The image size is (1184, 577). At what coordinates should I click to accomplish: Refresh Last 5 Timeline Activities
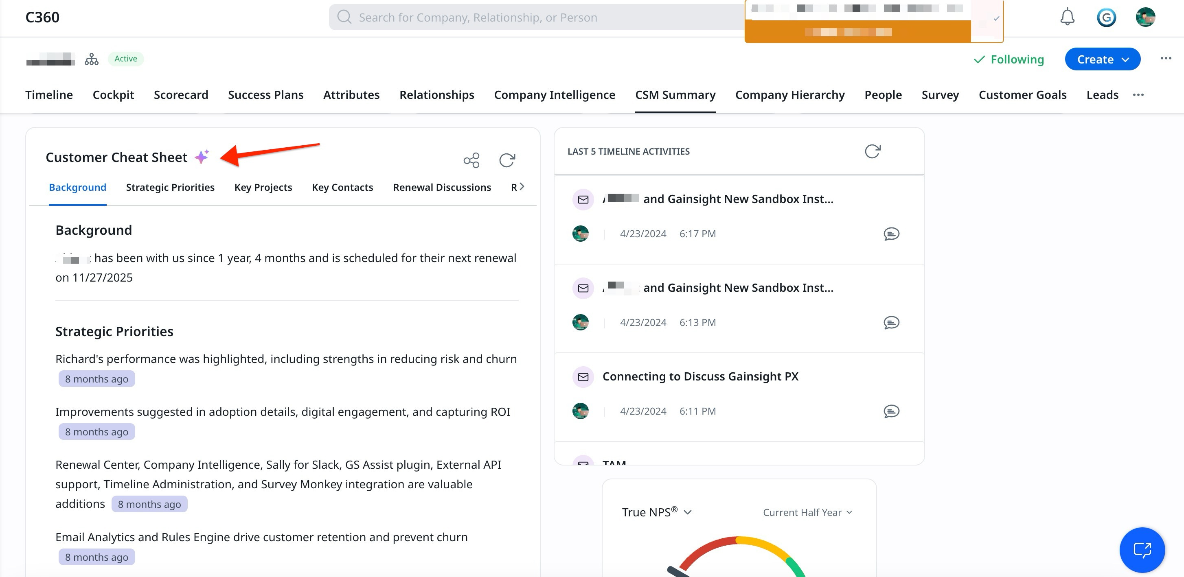(x=872, y=151)
